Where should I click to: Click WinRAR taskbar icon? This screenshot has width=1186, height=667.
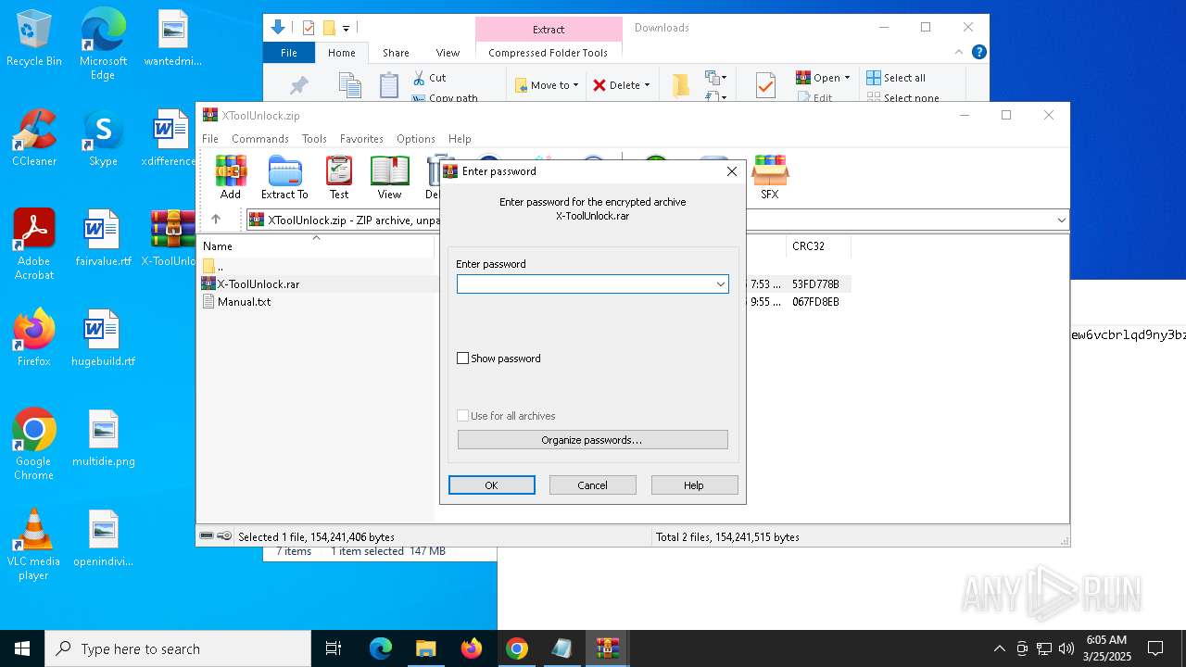click(607, 648)
